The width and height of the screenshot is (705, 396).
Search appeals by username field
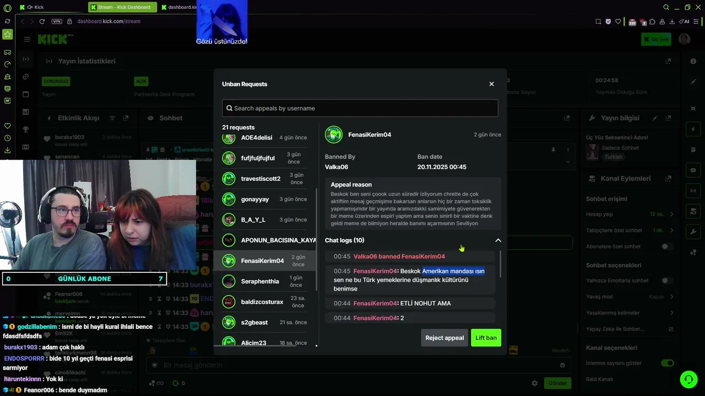(360, 108)
